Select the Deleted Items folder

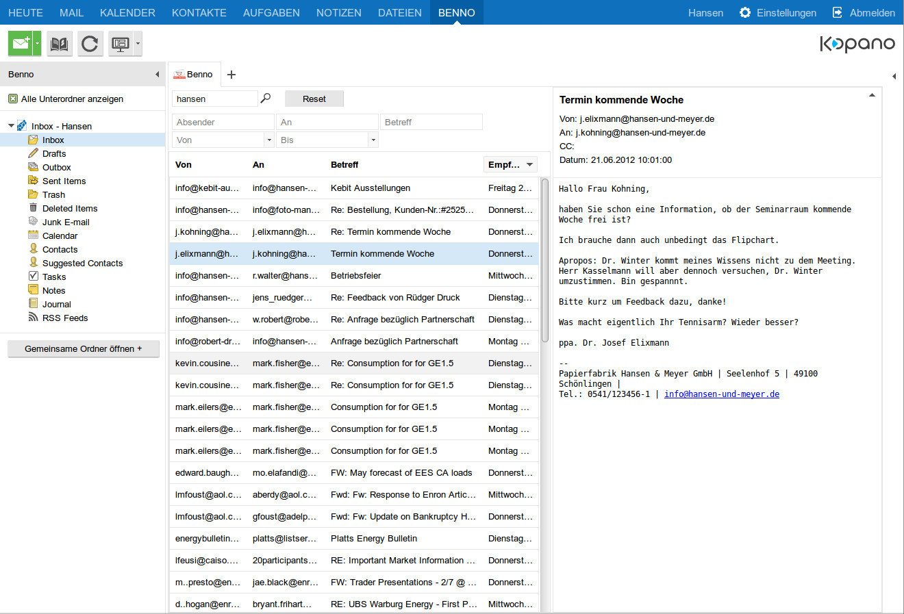69,208
